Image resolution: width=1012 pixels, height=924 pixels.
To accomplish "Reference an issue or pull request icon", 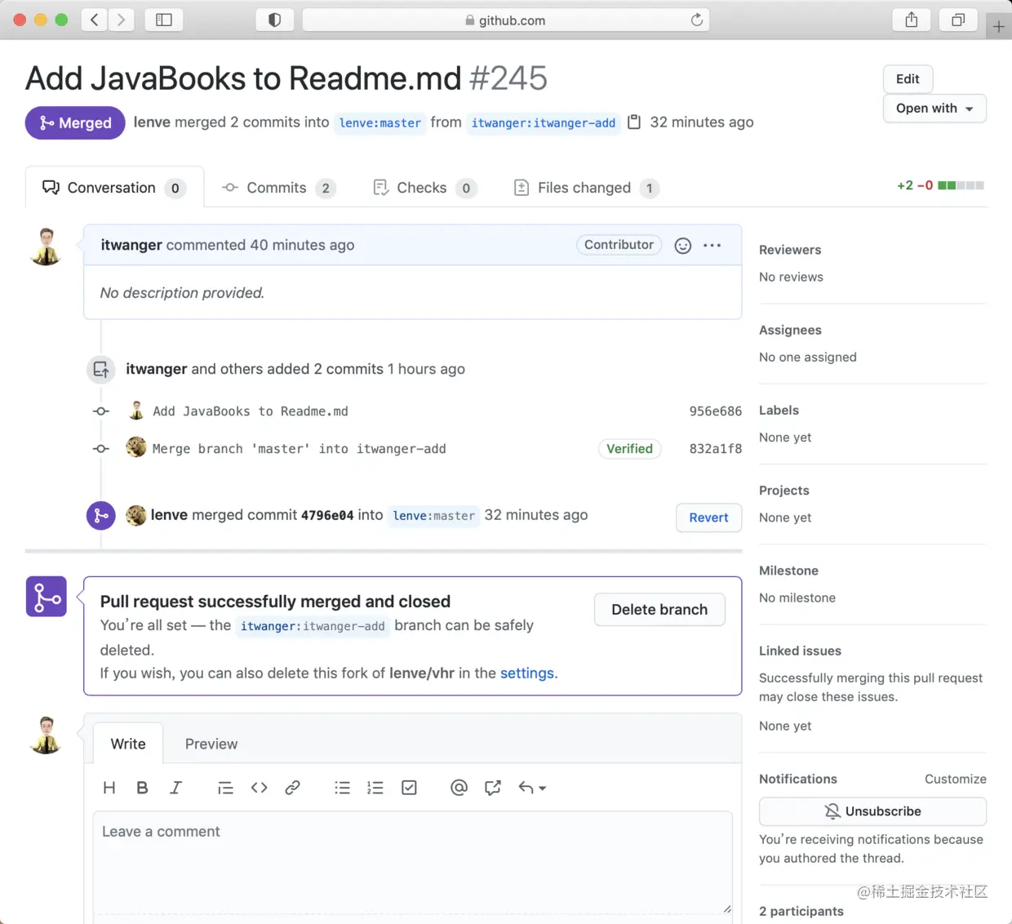I will 493,788.
